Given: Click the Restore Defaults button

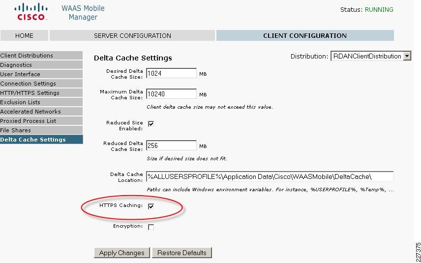Looking at the screenshot, I should 182,253.
